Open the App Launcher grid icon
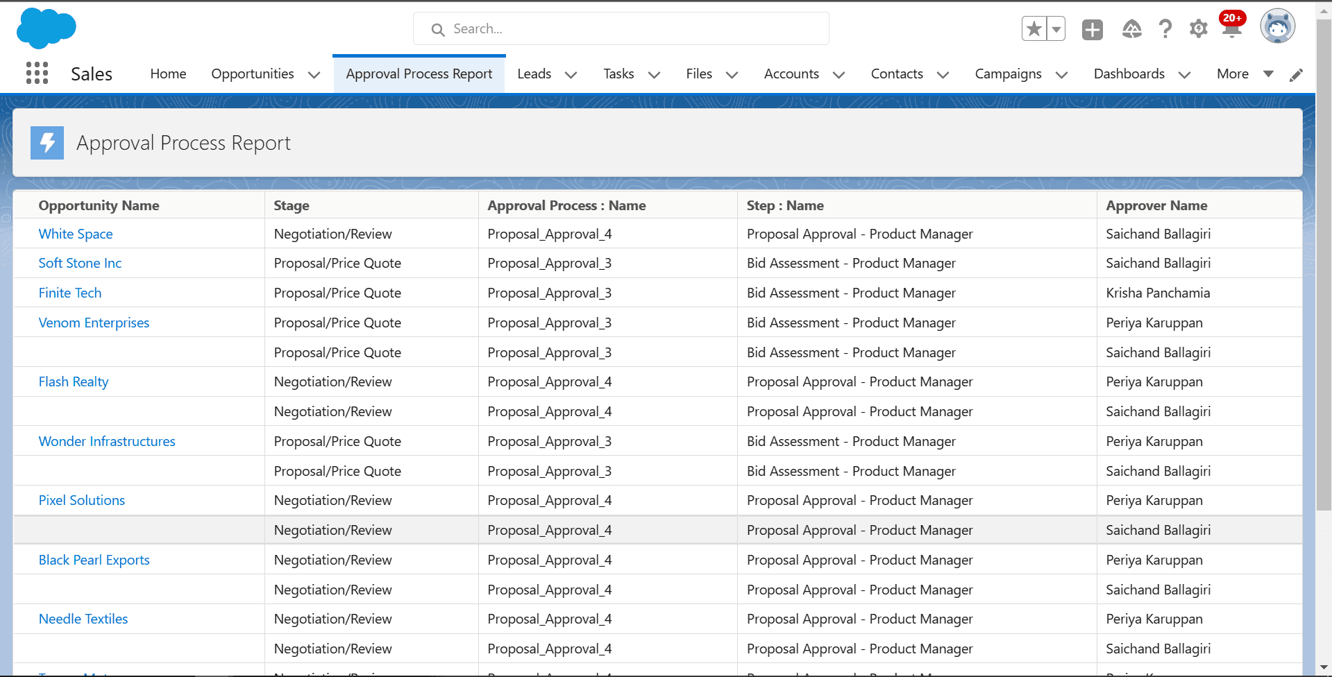 [37, 73]
